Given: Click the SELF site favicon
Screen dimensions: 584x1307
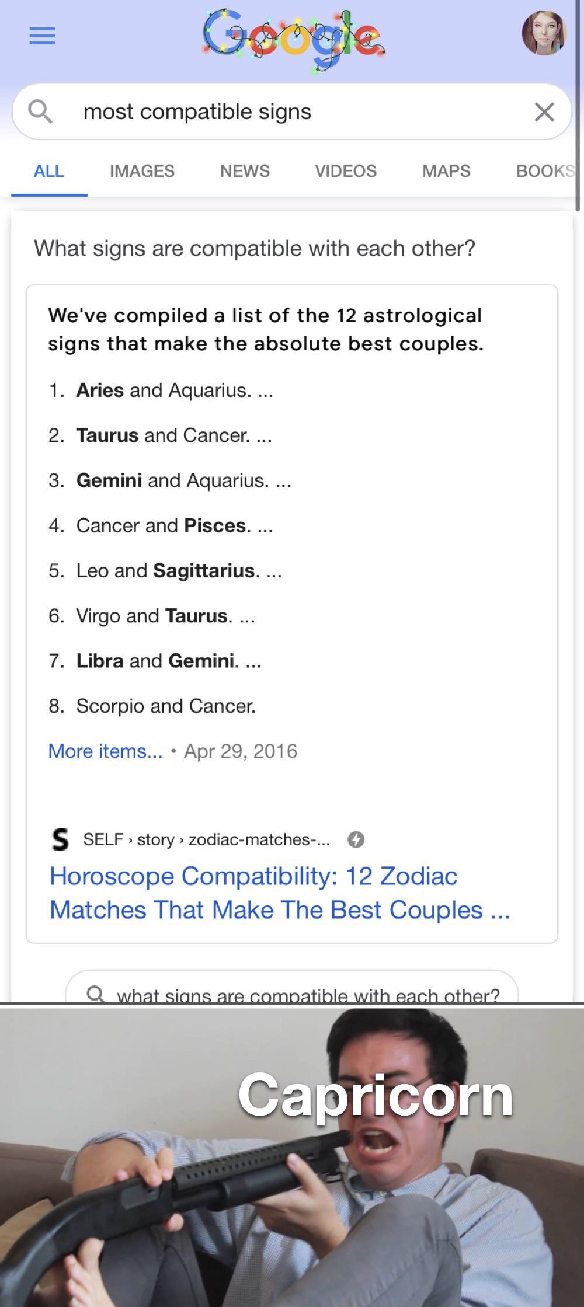Looking at the screenshot, I should pos(60,841).
